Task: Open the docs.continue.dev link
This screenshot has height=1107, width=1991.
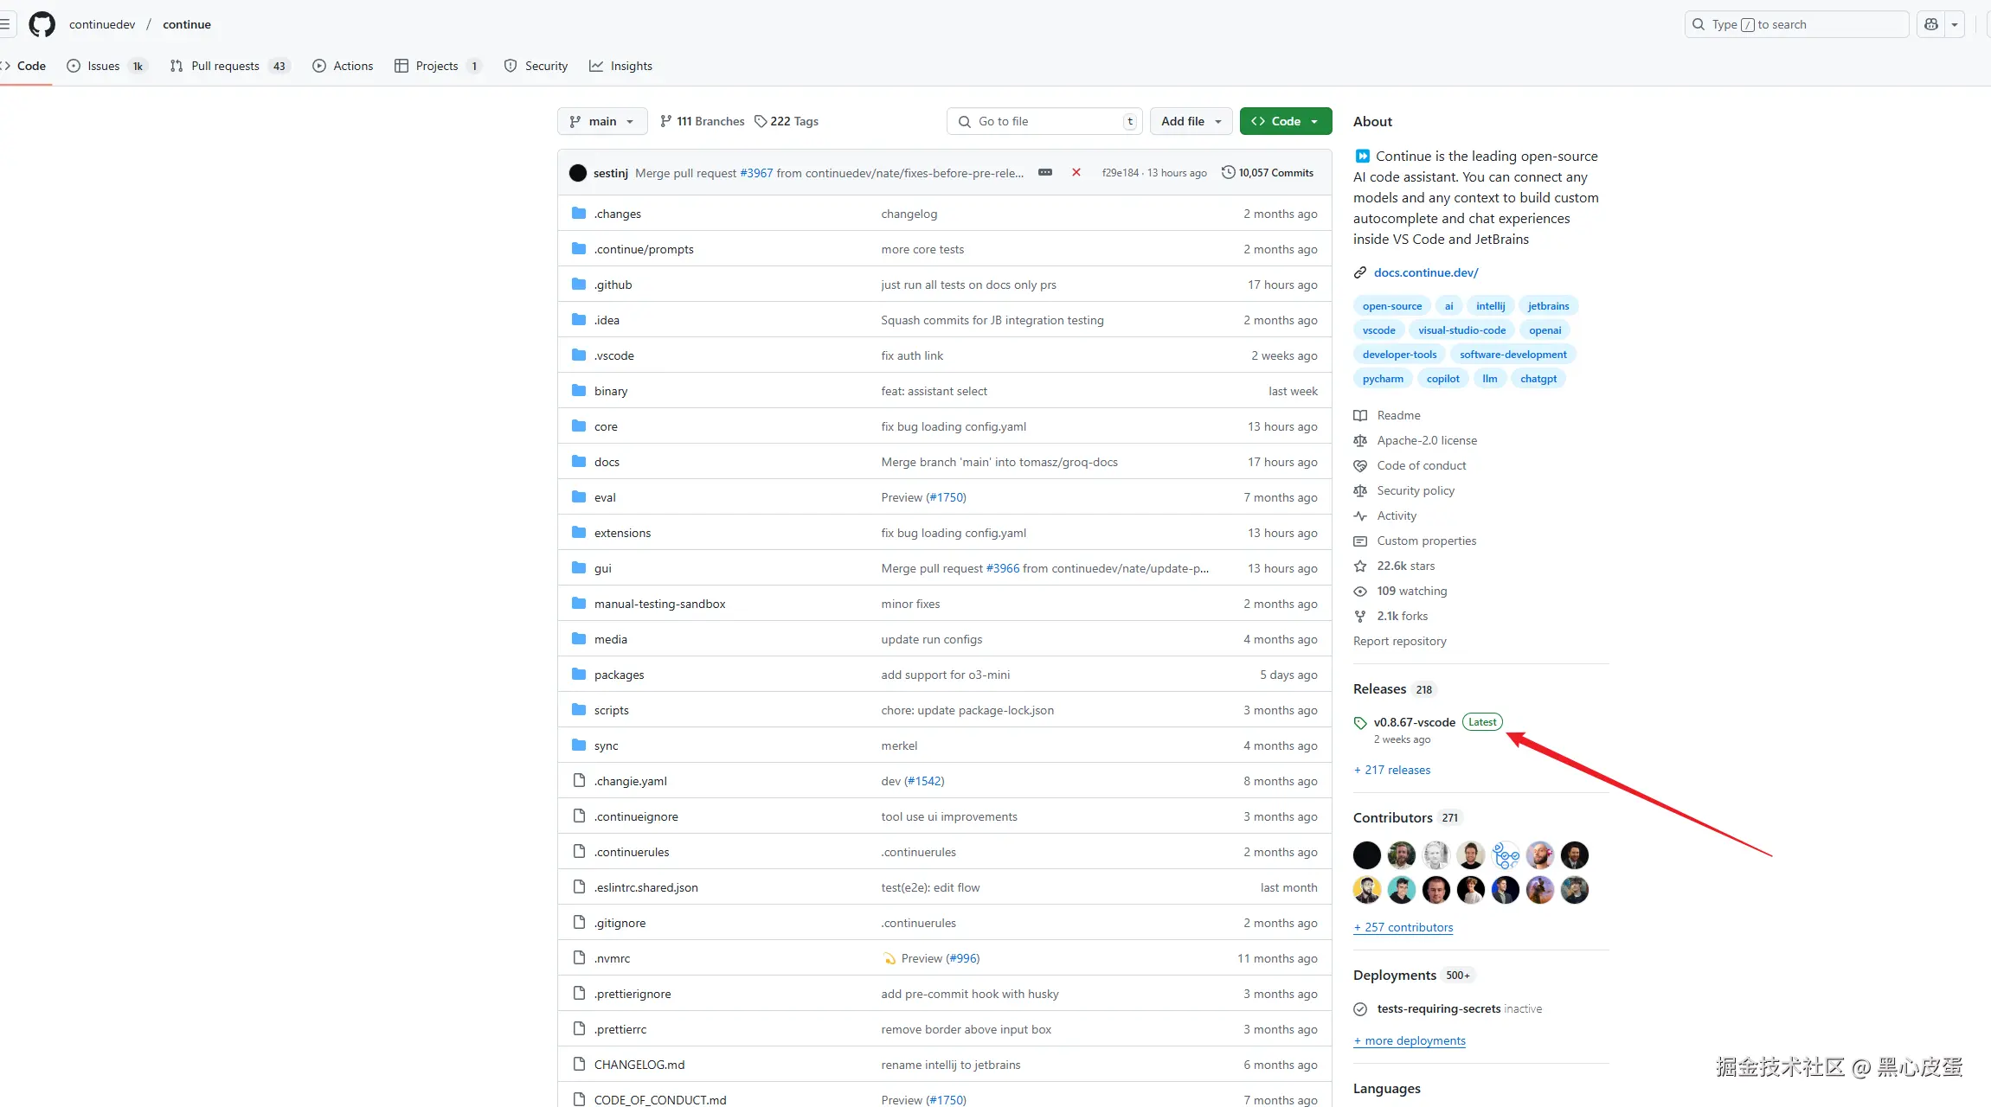Action: (1425, 272)
